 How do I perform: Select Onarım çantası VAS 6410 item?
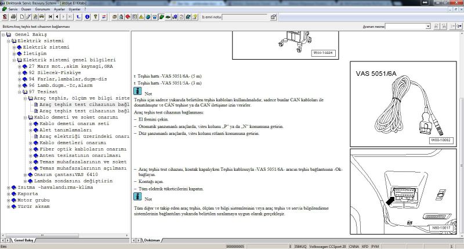click(x=66, y=174)
